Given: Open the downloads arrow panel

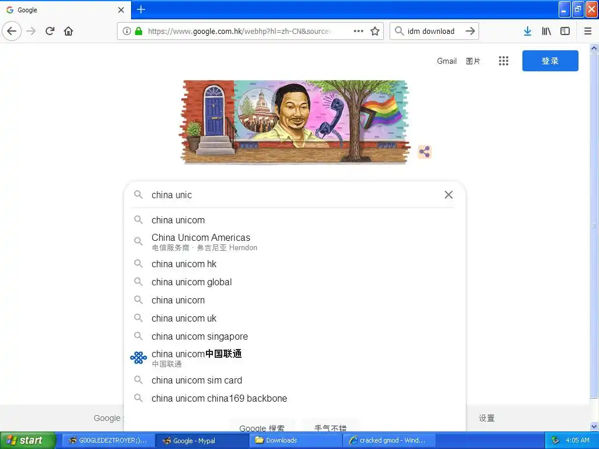Looking at the screenshot, I should click(528, 32).
